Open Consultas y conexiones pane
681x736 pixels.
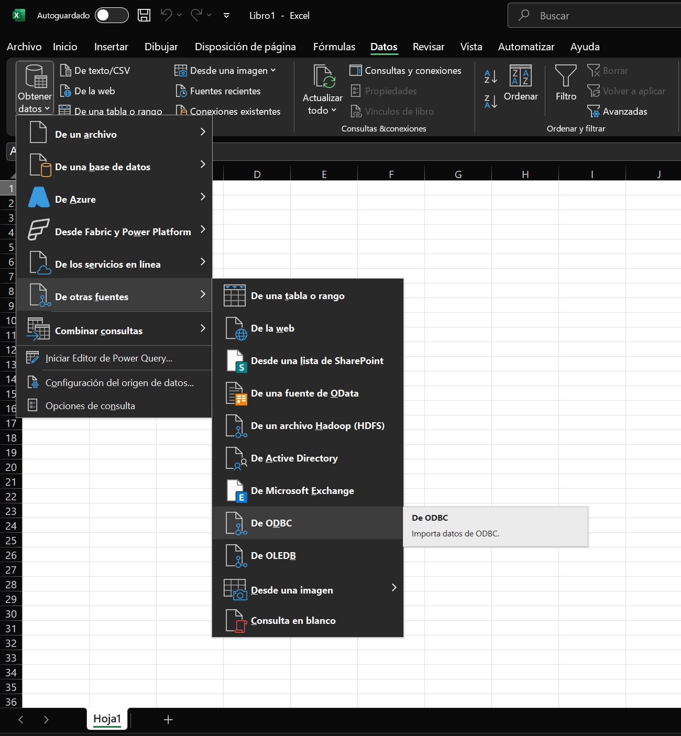[405, 71]
